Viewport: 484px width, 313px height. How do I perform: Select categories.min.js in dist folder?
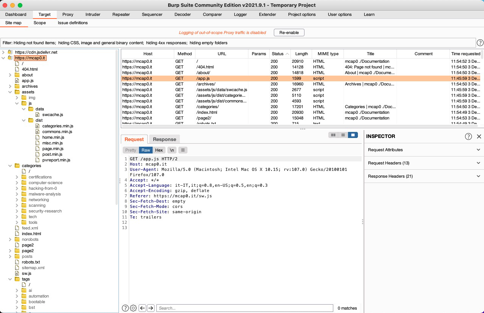point(58,126)
